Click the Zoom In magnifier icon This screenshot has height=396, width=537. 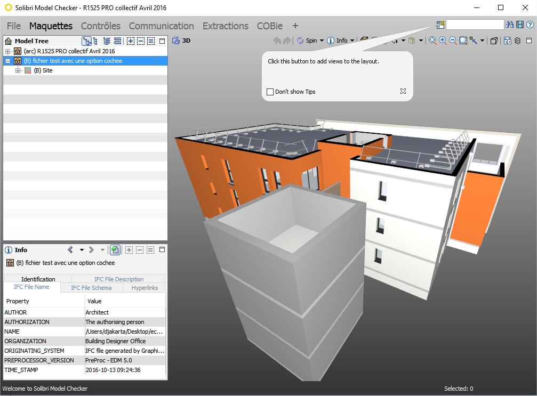click(443, 41)
